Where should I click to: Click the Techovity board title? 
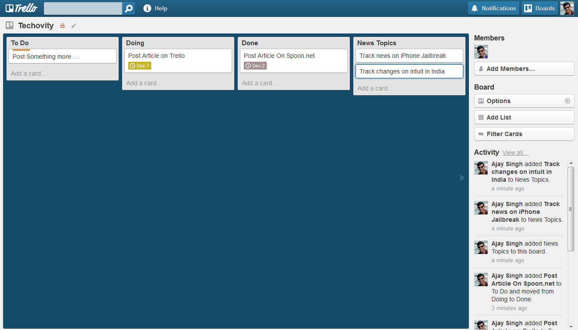tap(36, 26)
